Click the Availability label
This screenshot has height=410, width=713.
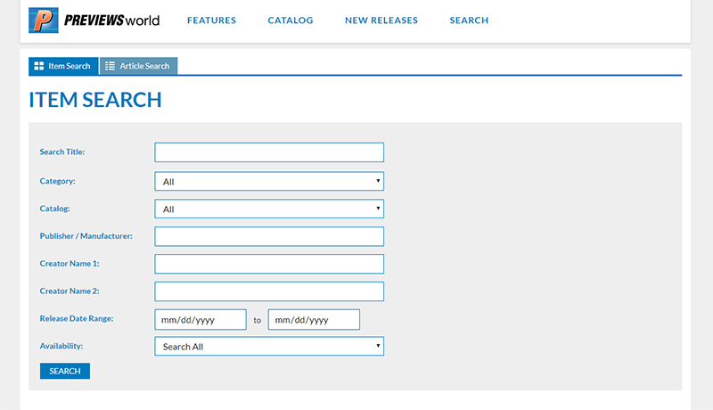[x=61, y=346]
